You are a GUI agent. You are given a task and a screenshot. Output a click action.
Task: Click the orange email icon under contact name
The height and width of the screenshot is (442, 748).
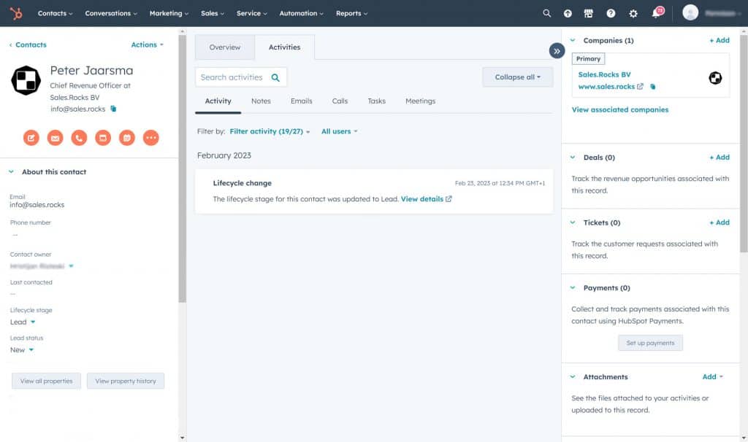(55, 137)
